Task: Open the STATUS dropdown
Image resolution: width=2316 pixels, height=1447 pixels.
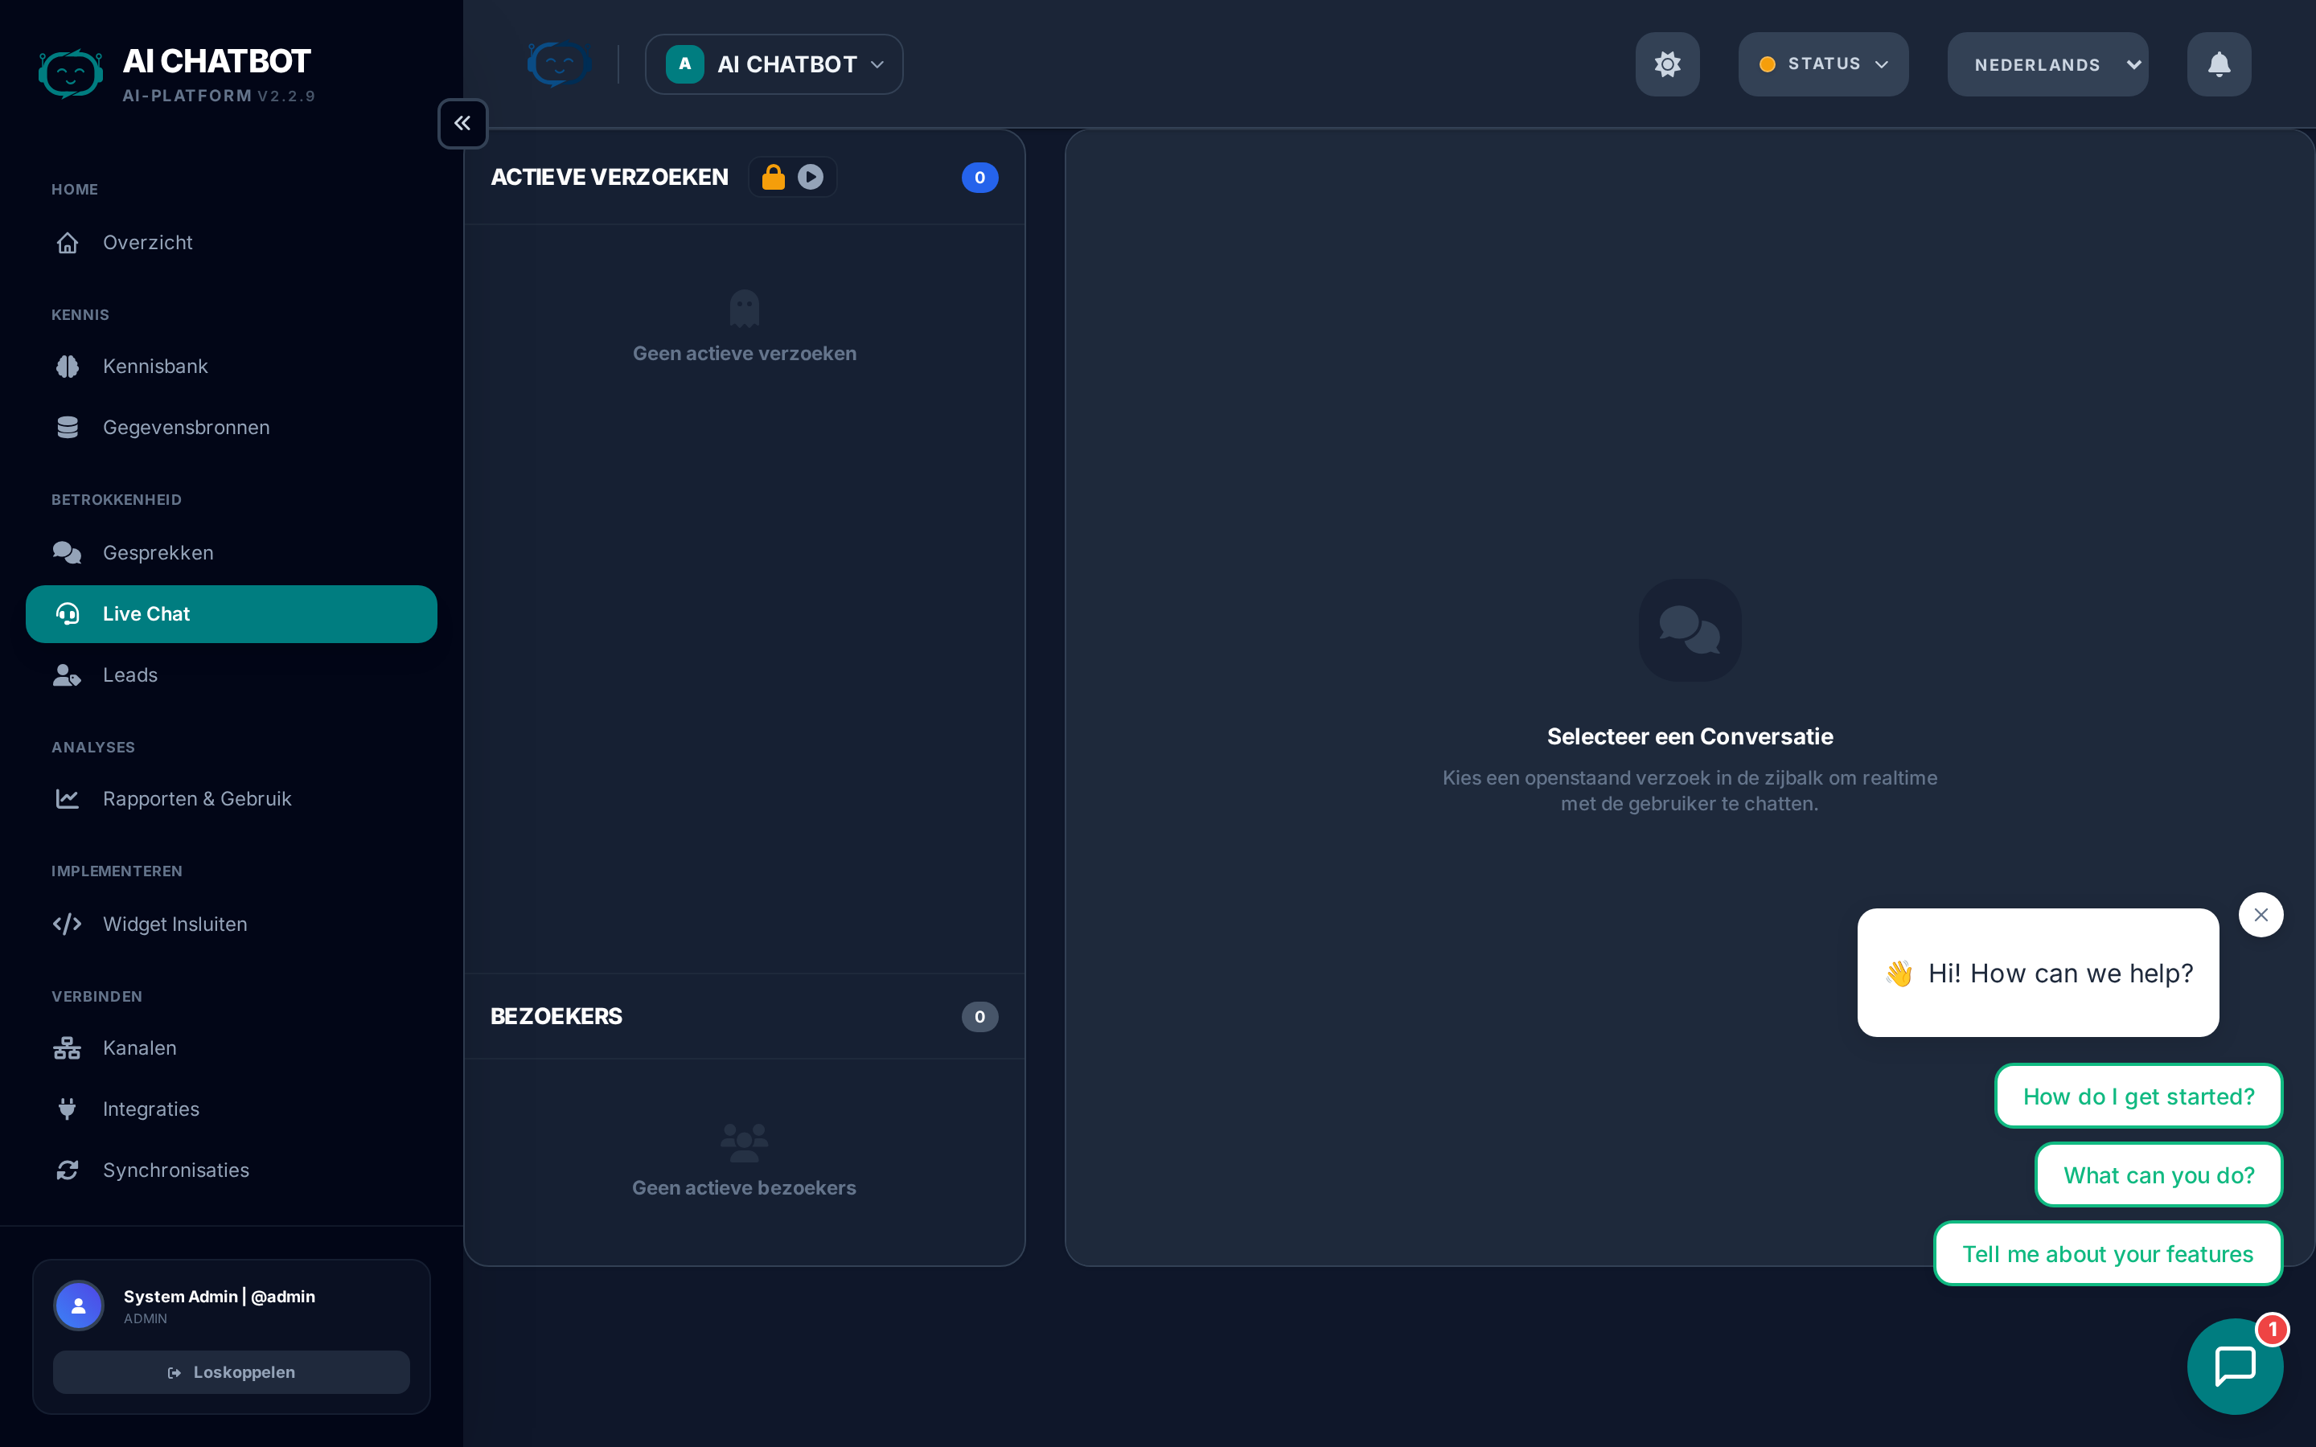Action: click(x=1821, y=64)
